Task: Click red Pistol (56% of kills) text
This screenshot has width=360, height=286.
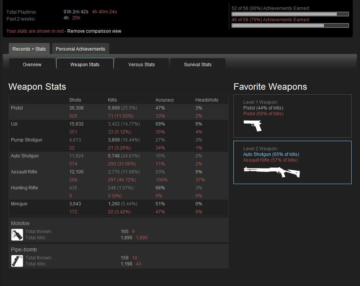Action: pyautogui.click(x=263, y=113)
